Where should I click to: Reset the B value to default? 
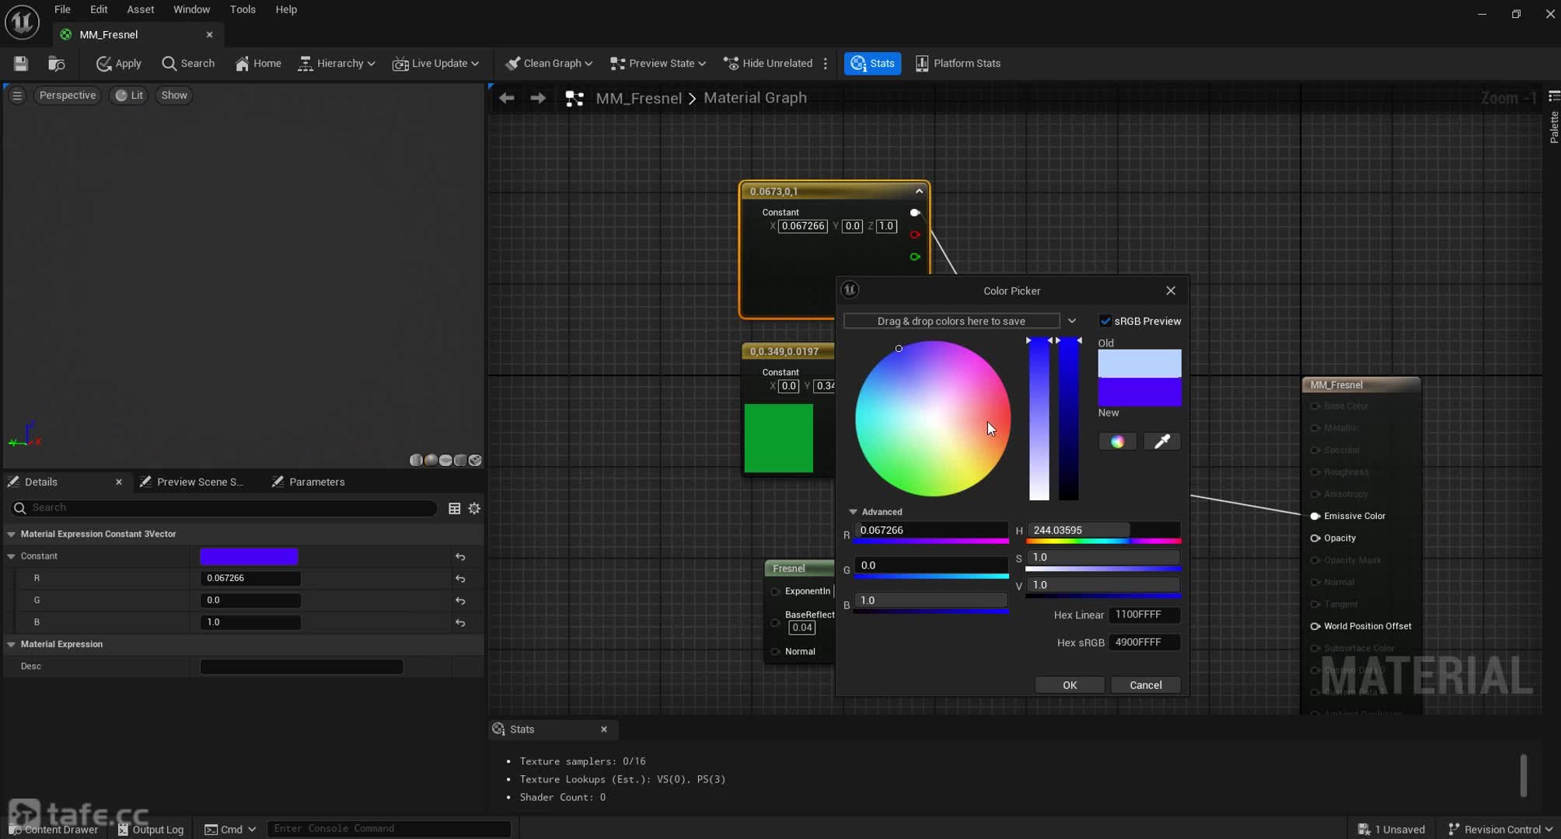[x=460, y=623]
